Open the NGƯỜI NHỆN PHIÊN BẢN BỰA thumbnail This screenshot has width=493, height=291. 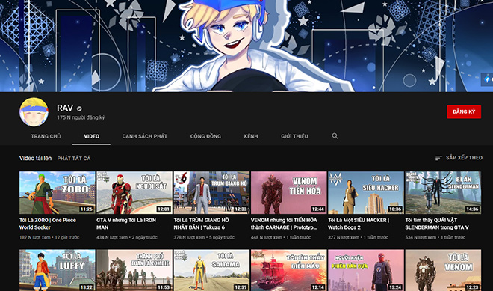[x=366, y=270]
